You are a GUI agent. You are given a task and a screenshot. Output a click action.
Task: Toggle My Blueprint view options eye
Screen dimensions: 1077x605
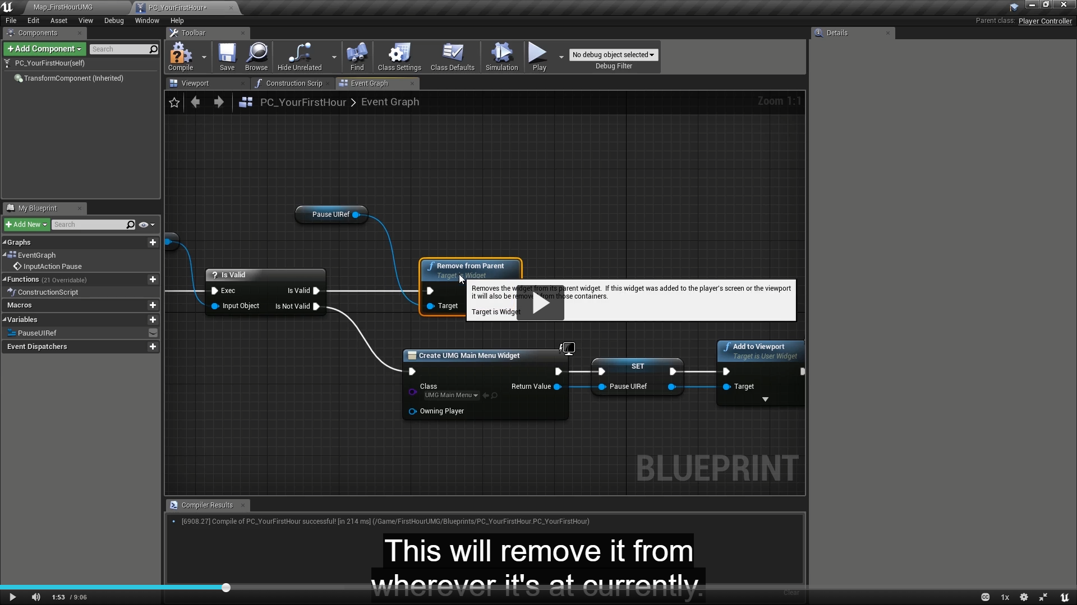144,225
